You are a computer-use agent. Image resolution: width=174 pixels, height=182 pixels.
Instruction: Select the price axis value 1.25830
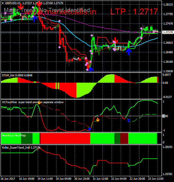(168, 71)
